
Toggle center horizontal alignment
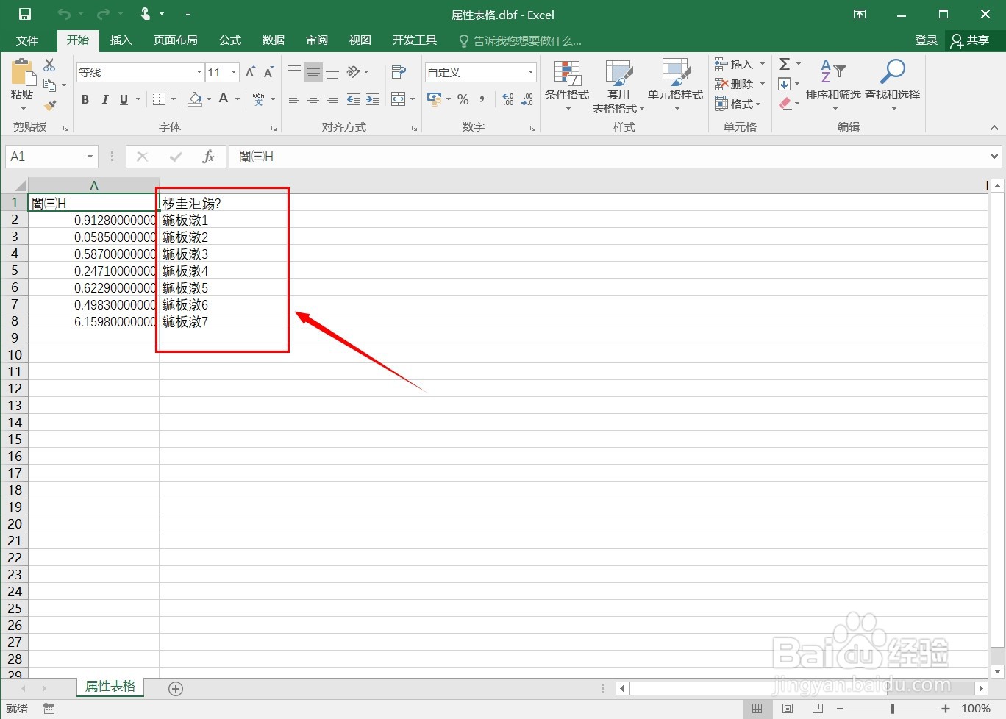point(313,99)
